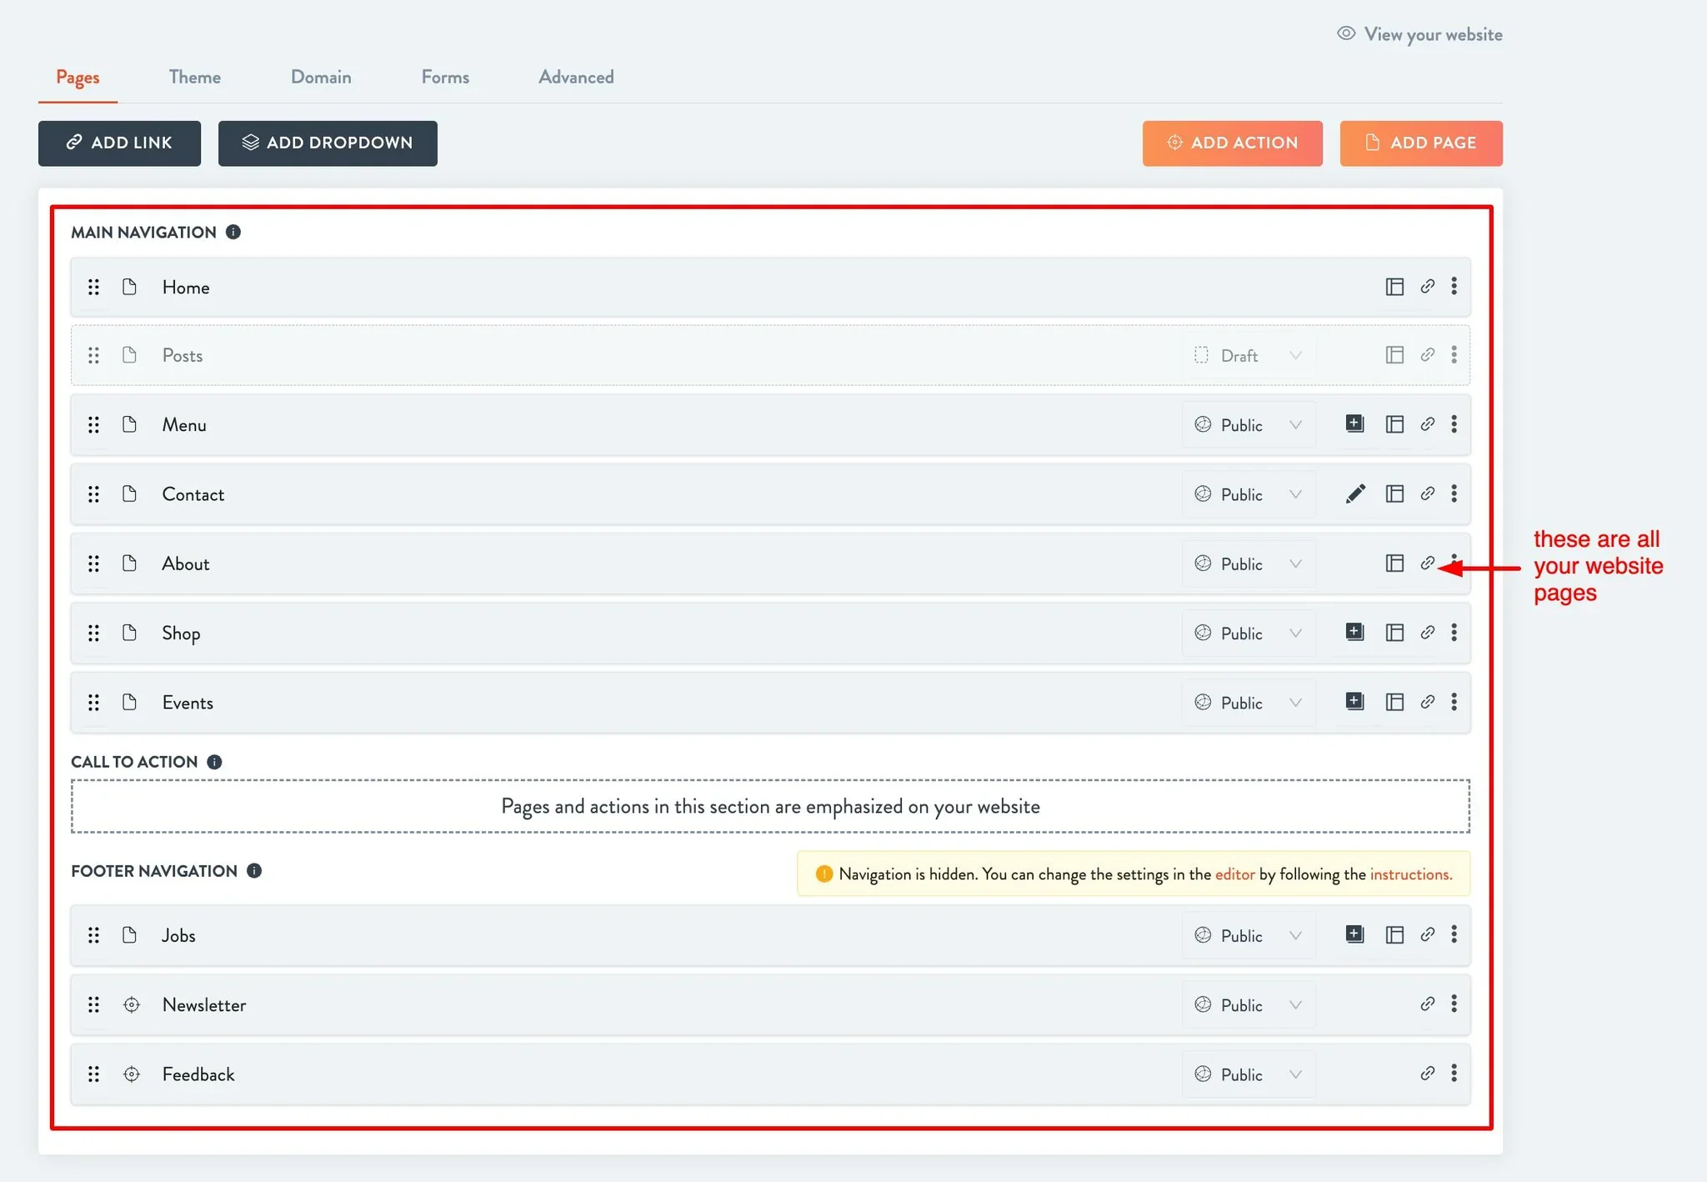Open the instructions link in the notice
Viewport: 1707px width, 1182px height.
pyautogui.click(x=1411, y=874)
